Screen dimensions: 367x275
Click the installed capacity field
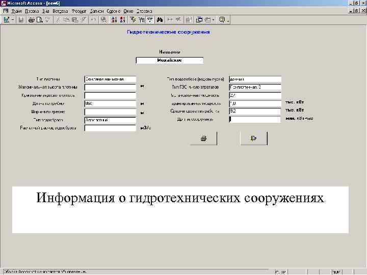point(255,95)
